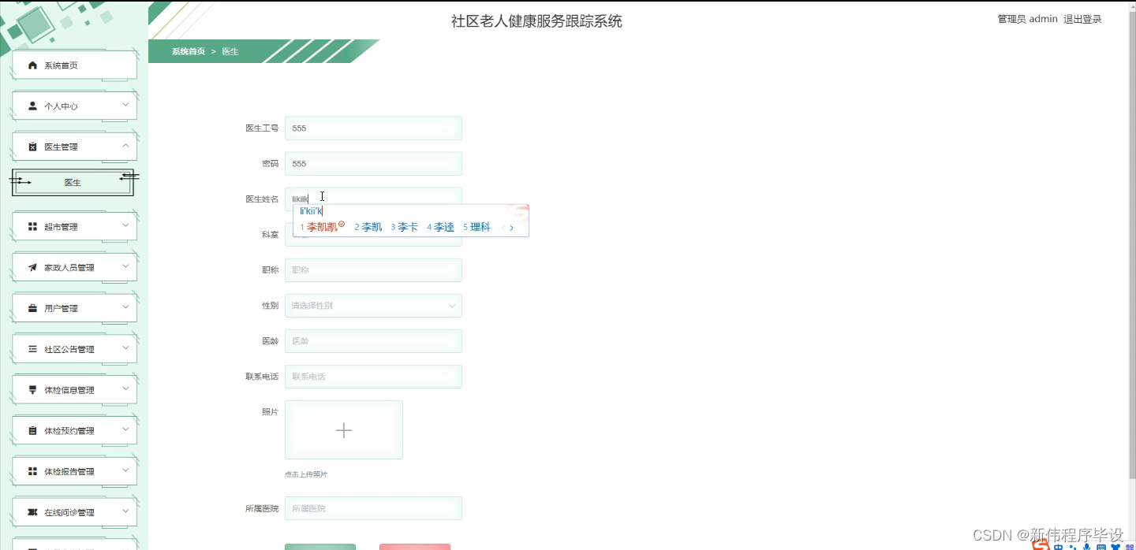1136x550 pixels.
Task: Open the 请选择性别 gender dropdown
Action: pyautogui.click(x=372, y=305)
